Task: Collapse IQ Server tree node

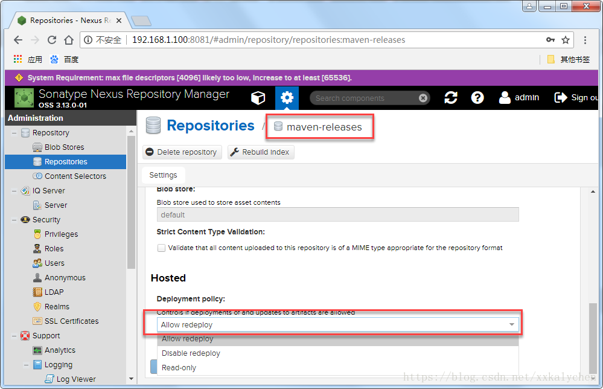Action: [14, 191]
